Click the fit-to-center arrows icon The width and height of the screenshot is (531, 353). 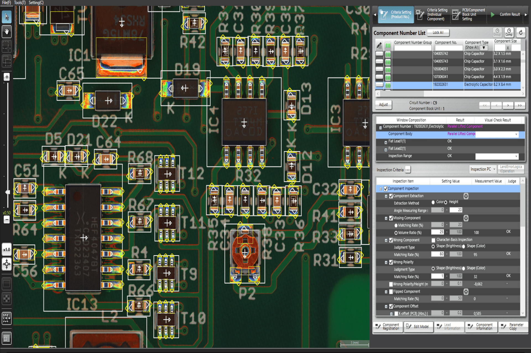(x=7, y=264)
